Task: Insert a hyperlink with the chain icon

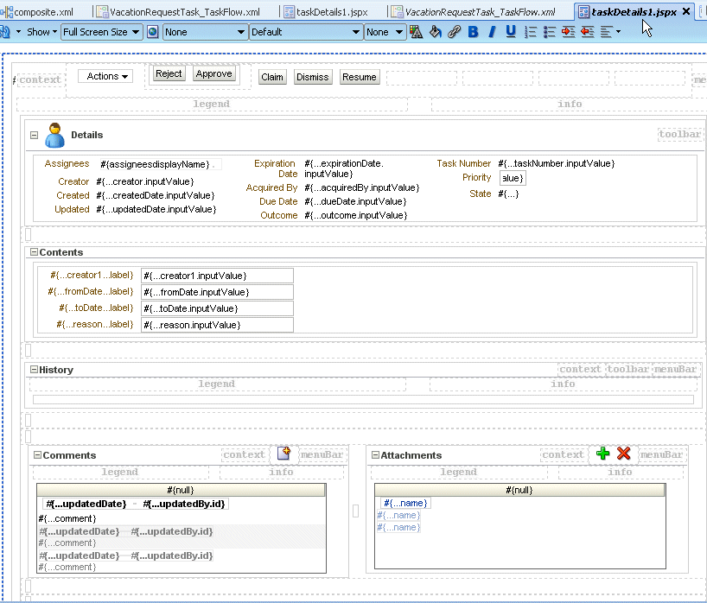Action: coord(454,32)
